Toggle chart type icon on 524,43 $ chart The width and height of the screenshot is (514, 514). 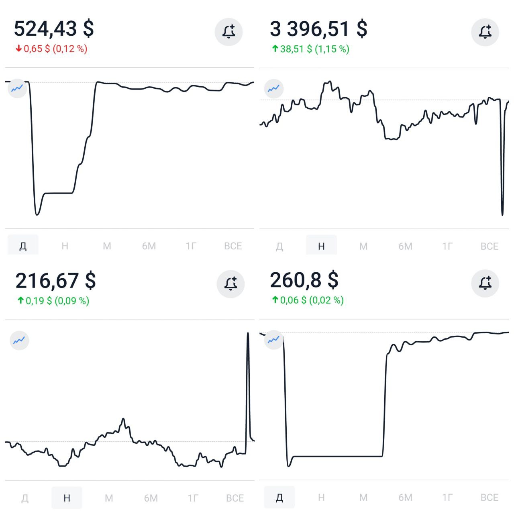[17, 88]
